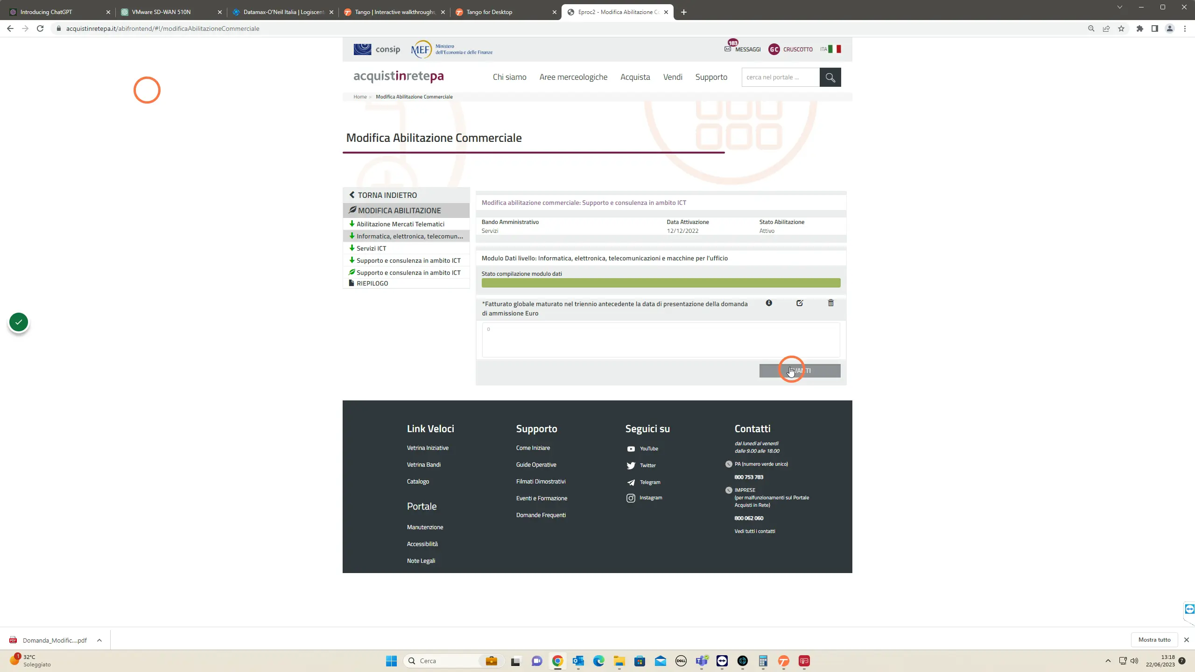Select Servizi ICT in the sidebar
This screenshot has width=1195, height=672.
point(406,248)
